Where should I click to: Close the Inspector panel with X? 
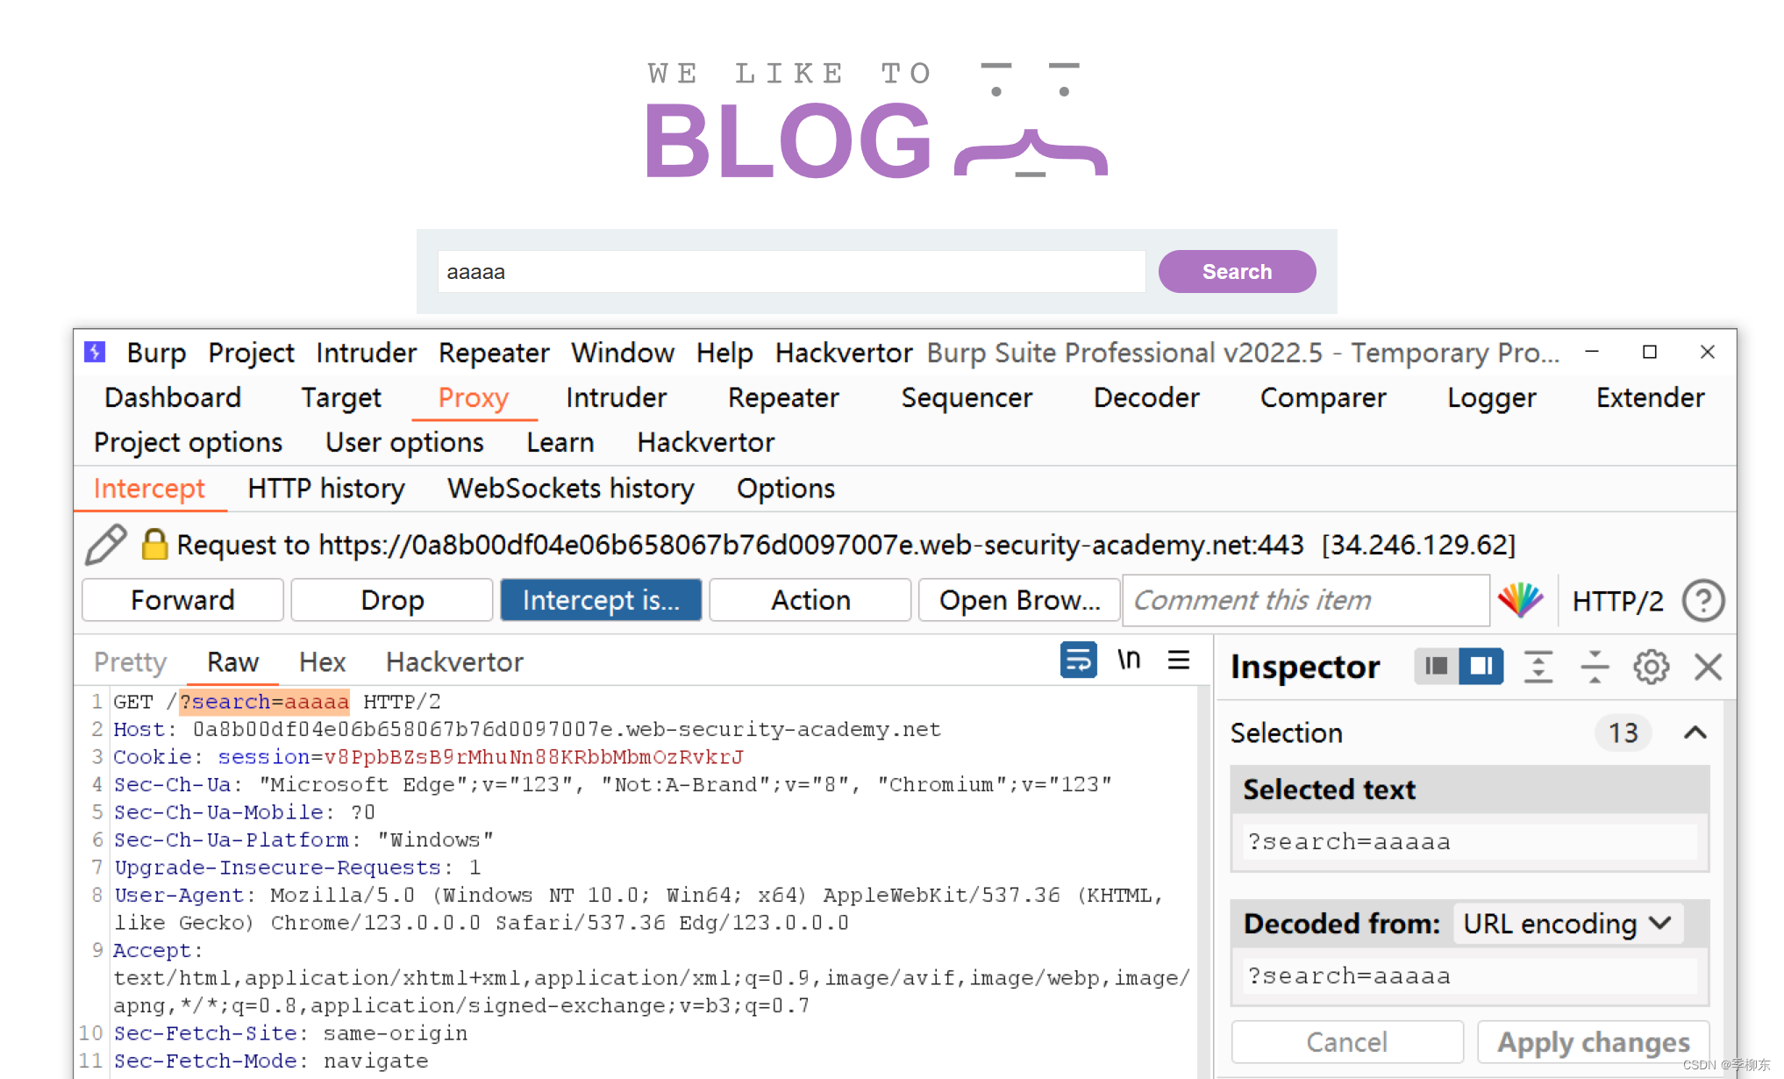pyautogui.click(x=1708, y=667)
